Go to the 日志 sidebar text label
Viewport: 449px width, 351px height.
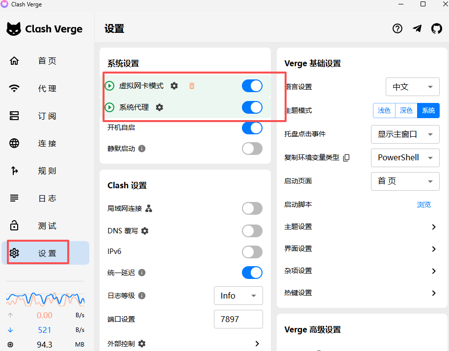pyautogui.click(x=47, y=198)
